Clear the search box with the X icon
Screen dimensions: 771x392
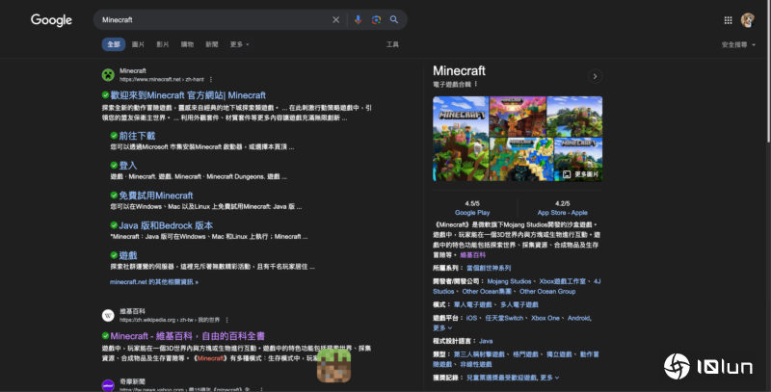click(335, 19)
